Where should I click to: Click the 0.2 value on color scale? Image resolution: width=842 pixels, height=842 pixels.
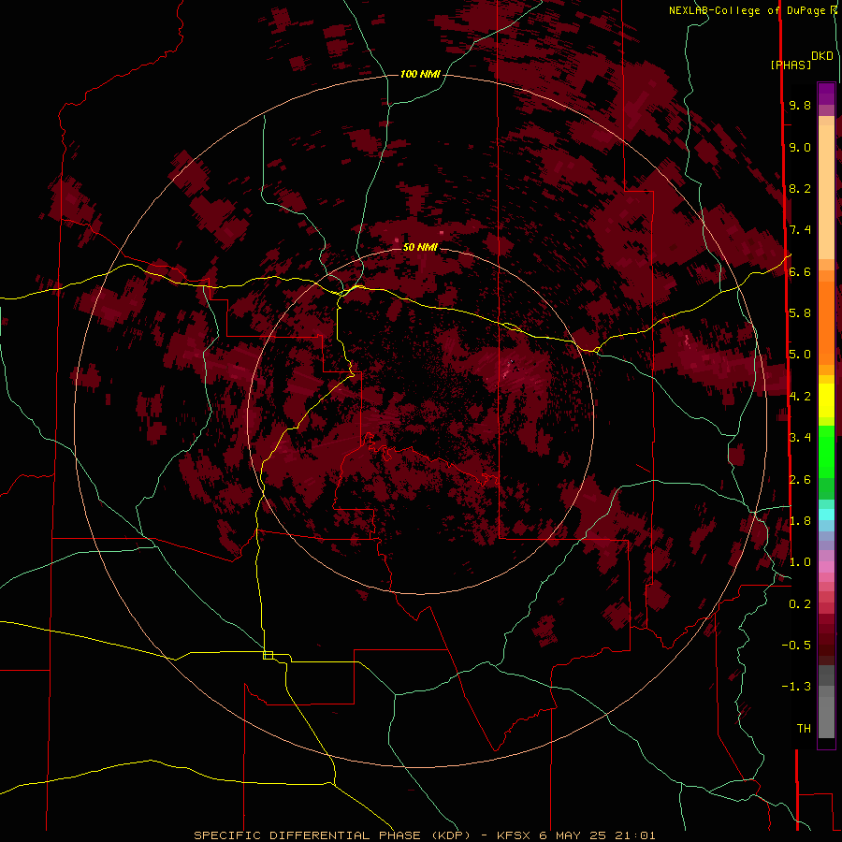click(800, 604)
